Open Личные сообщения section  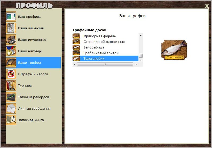[x=33, y=109]
